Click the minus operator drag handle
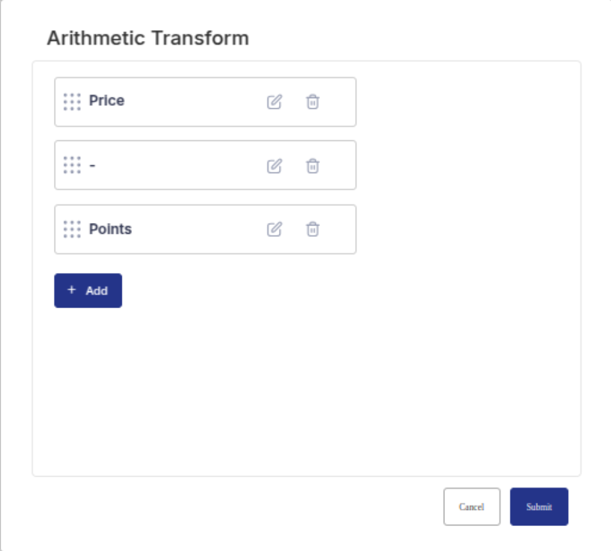Viewport: 611px width, 551px height. (72, 165)
